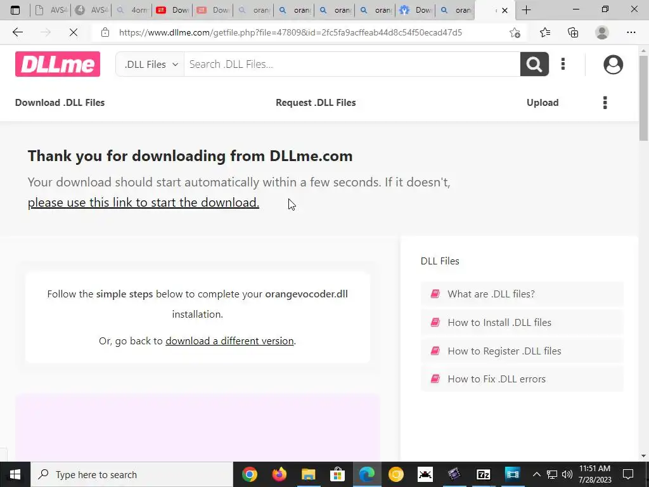
Task: Click the taskbar 'Type here to search' box
Action: tap(132, 474)
